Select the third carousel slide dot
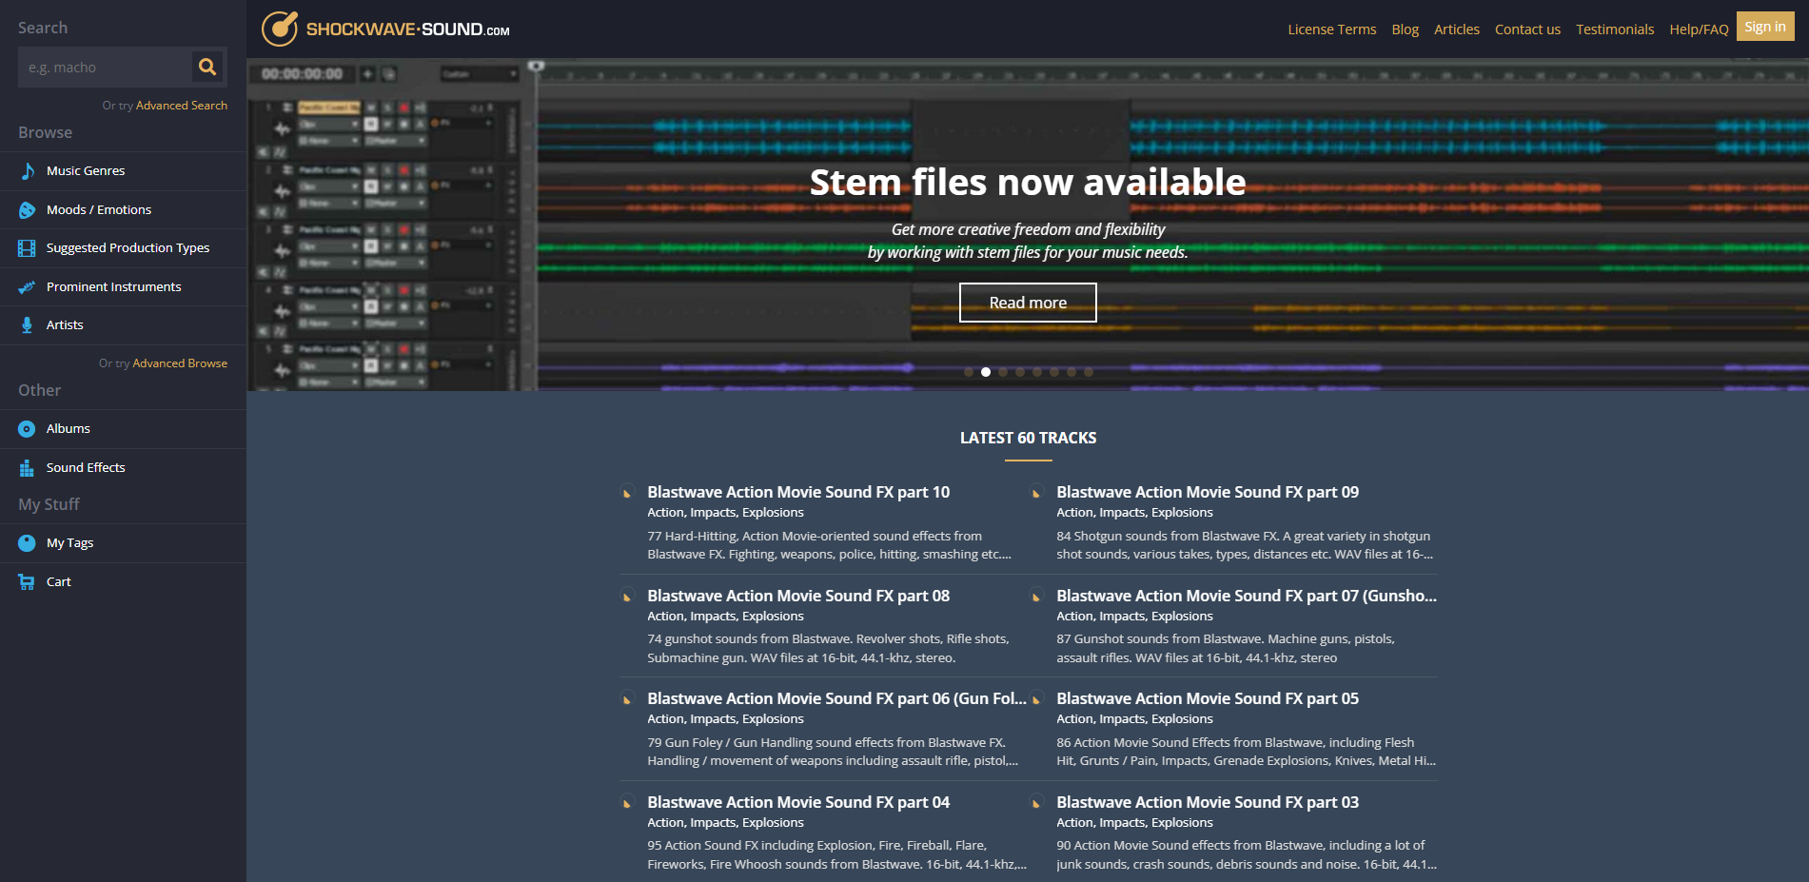 point(1003,372)
